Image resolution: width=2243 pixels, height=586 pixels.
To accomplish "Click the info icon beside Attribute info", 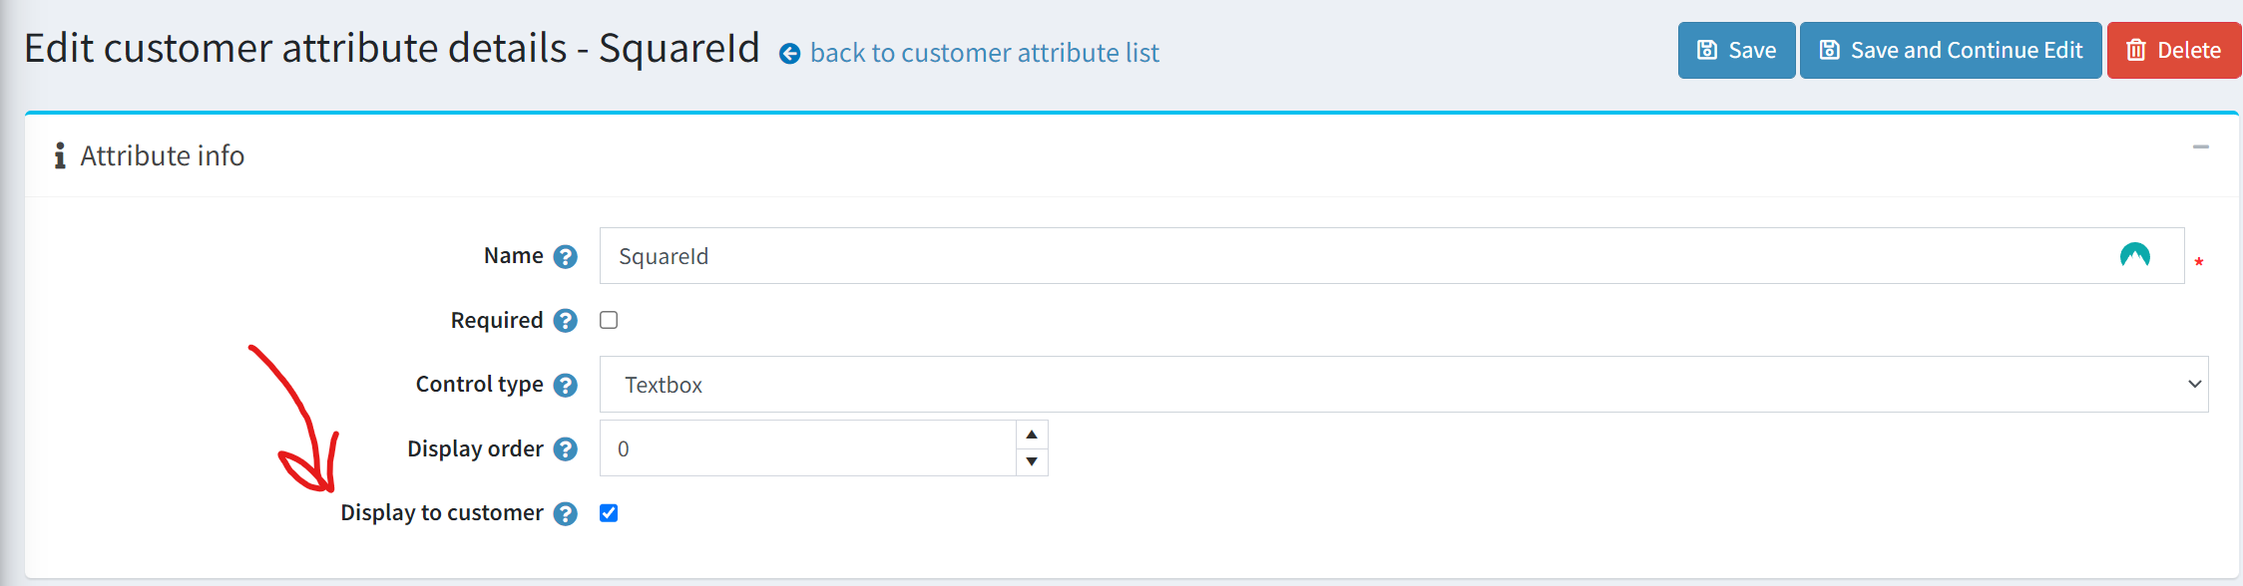I will point(61,154).
